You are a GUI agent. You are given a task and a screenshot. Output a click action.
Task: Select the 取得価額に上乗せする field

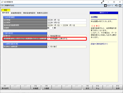tap(67, 39)
